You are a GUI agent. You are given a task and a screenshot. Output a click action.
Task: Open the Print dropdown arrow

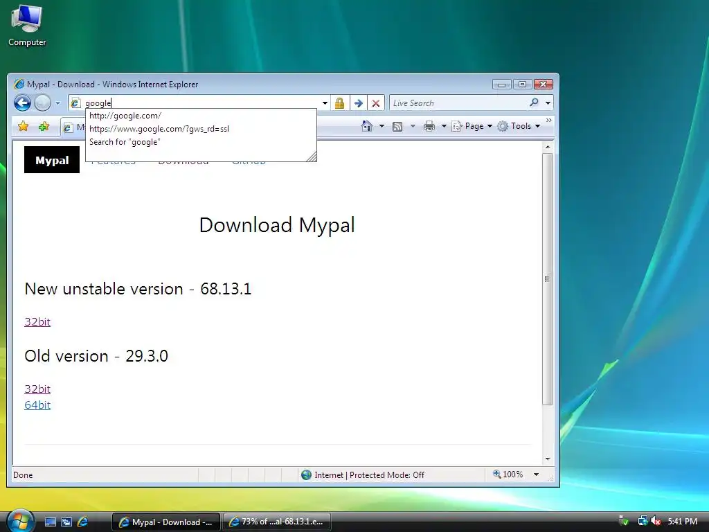tap(444, 126)
